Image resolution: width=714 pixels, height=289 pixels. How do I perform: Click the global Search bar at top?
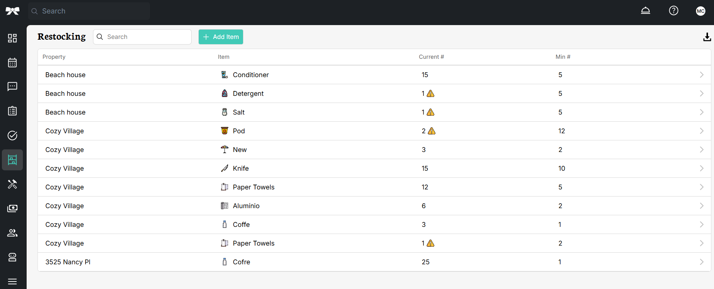point(89,11)
